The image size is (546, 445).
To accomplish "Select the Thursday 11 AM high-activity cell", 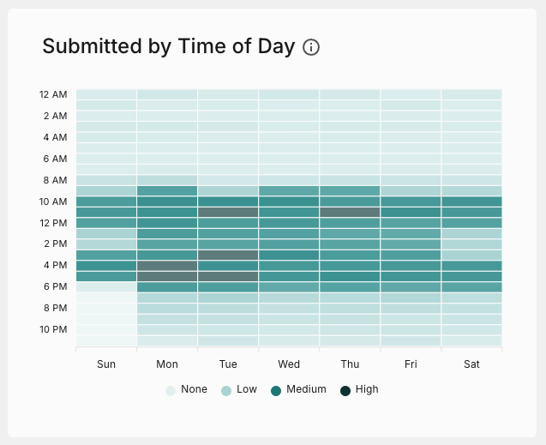I will click(350, 212).
